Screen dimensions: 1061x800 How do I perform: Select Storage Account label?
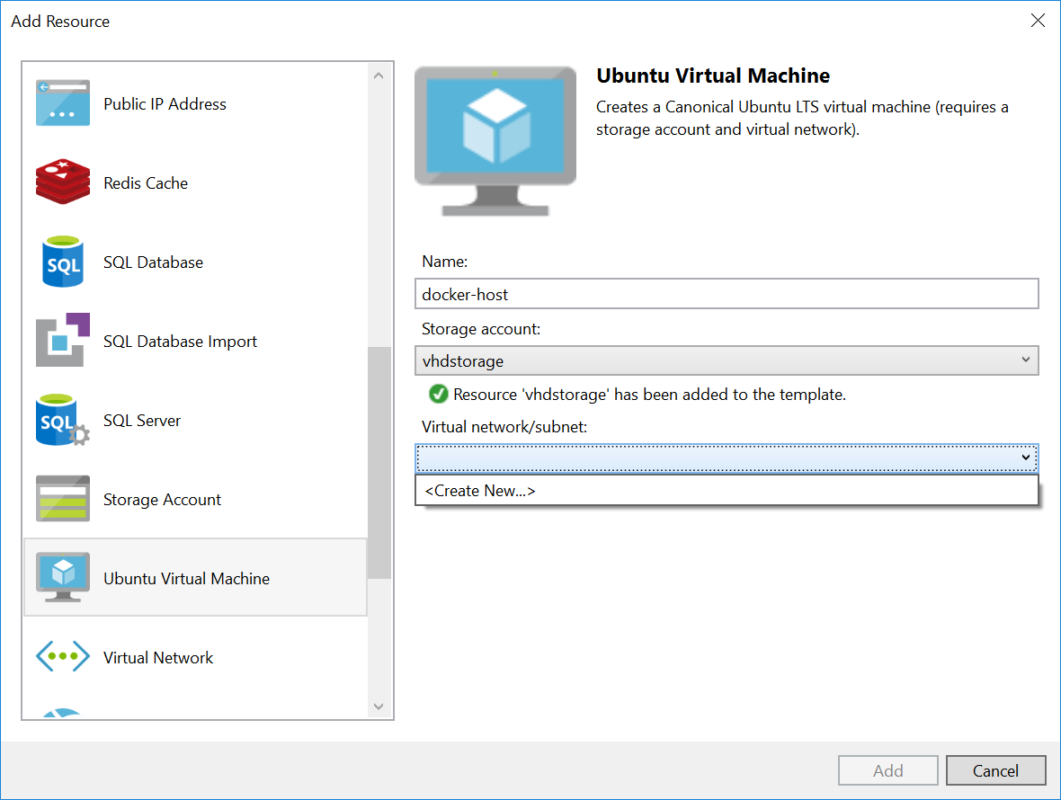click(x=162, y=500)
